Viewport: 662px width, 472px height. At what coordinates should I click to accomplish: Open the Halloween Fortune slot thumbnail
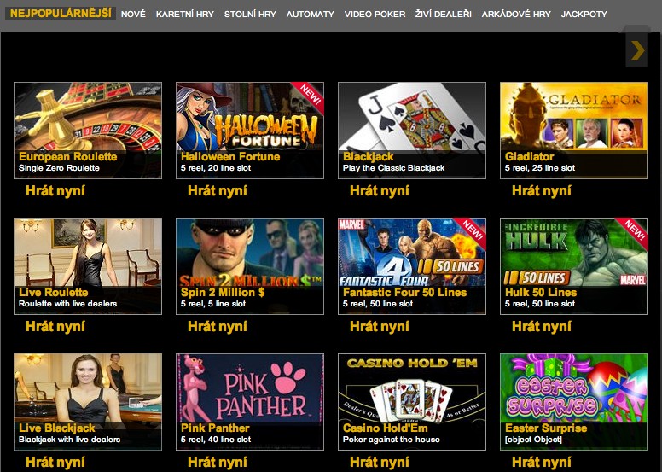[x=250, y=131]
